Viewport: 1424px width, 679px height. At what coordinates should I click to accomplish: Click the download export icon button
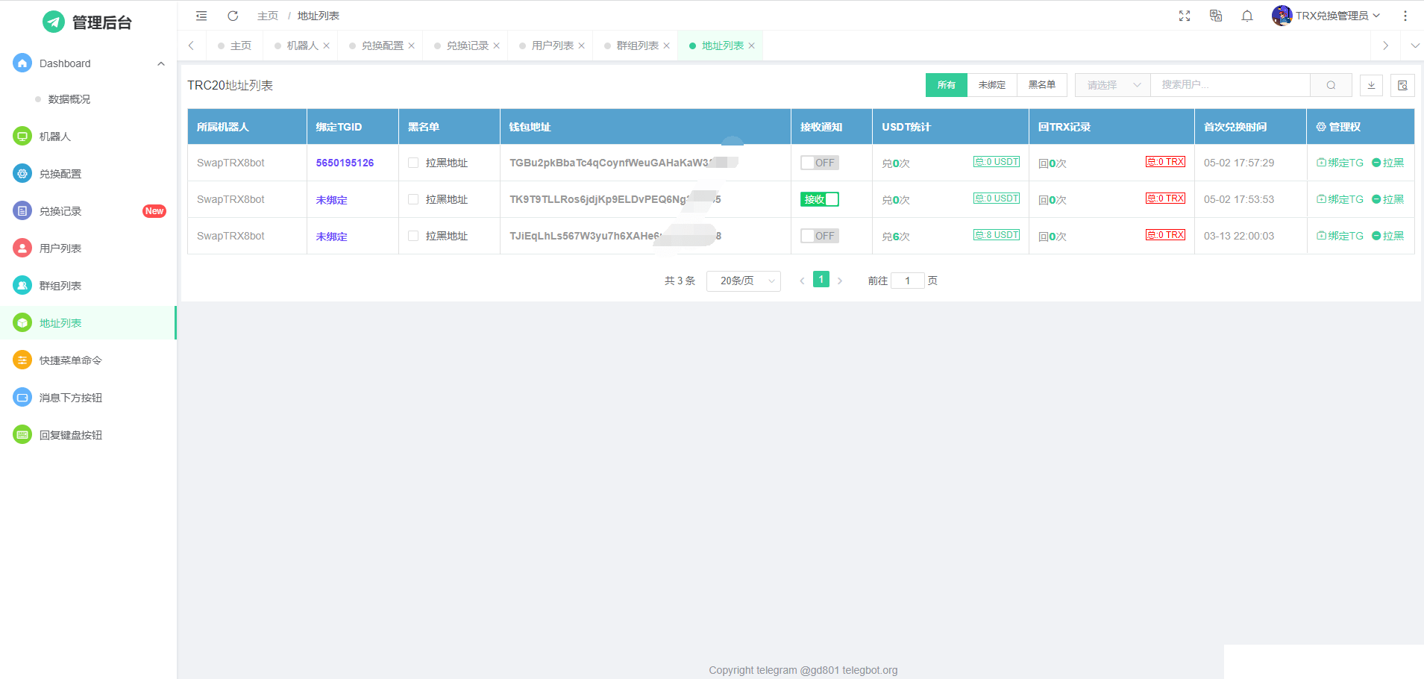pos(1371,85)
